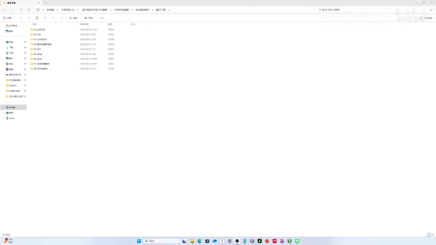
Task: Open Objects folder in quick access
Action: [11, 85]
